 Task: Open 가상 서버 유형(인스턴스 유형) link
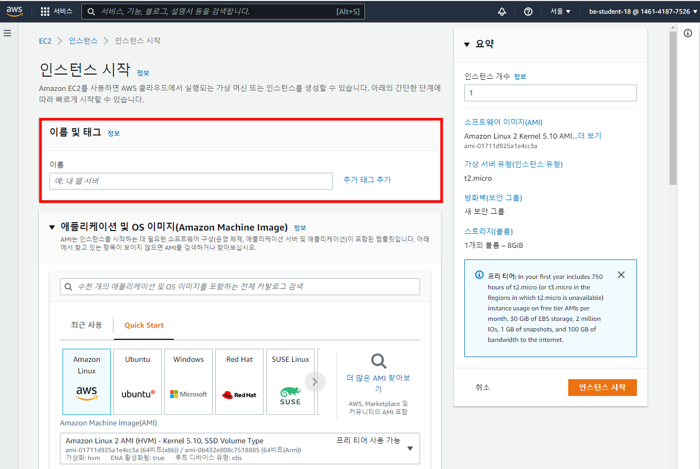[x=514, y=164]
